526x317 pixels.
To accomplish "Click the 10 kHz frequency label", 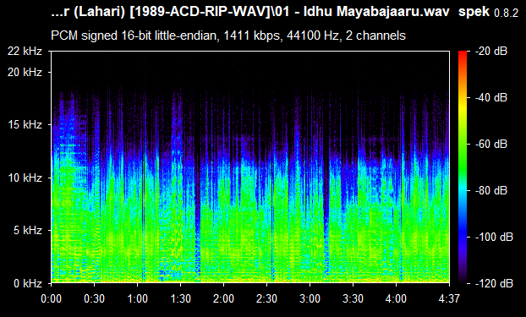I will (x=25, y=178).
